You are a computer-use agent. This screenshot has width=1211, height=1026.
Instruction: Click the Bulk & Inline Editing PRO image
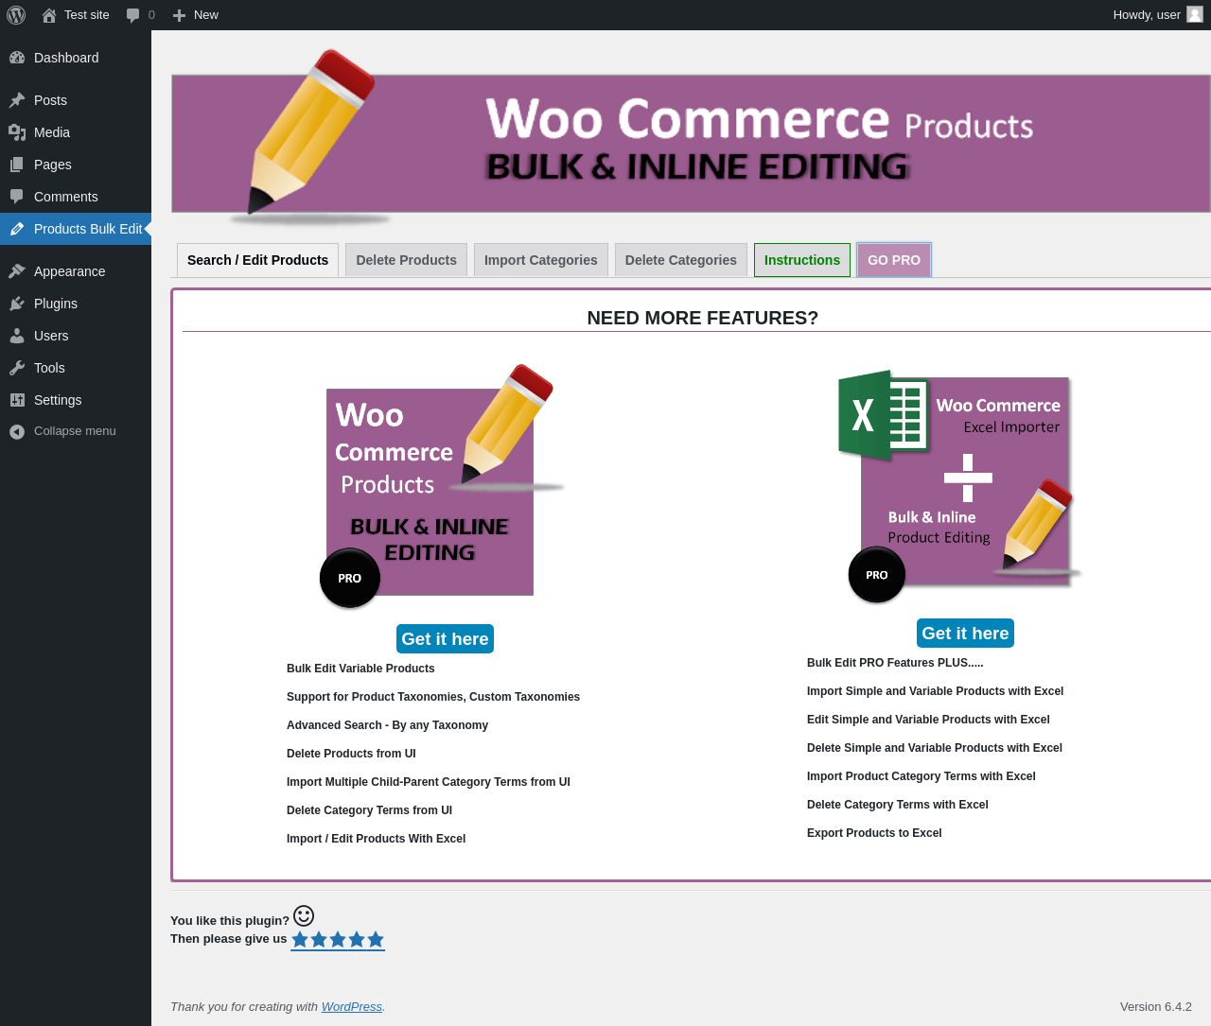[x=442, y=486]
